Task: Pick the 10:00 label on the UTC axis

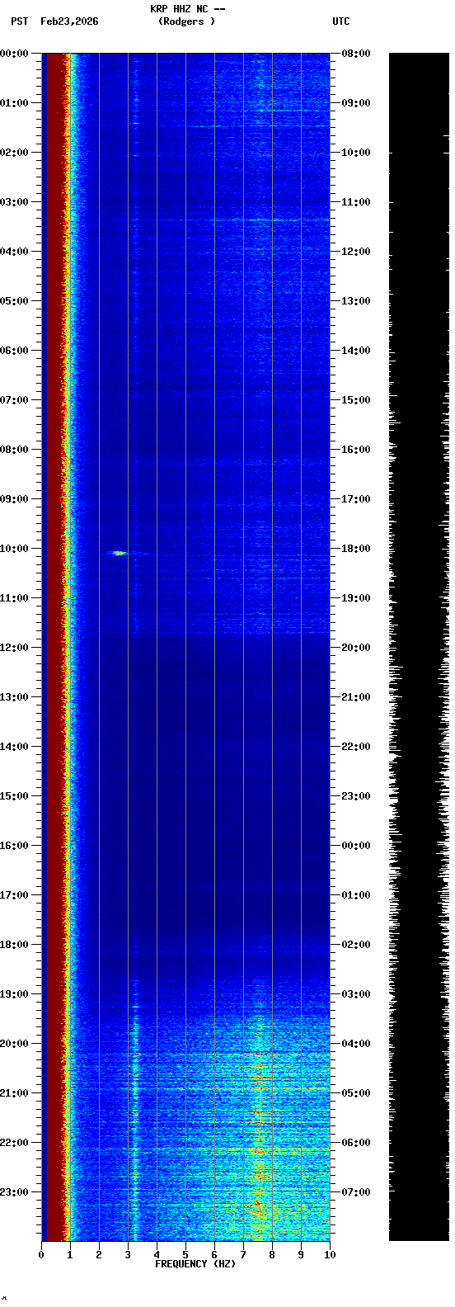Action: coord(356,153)
